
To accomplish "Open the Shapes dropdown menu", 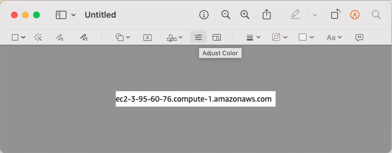I will [123, 37].
